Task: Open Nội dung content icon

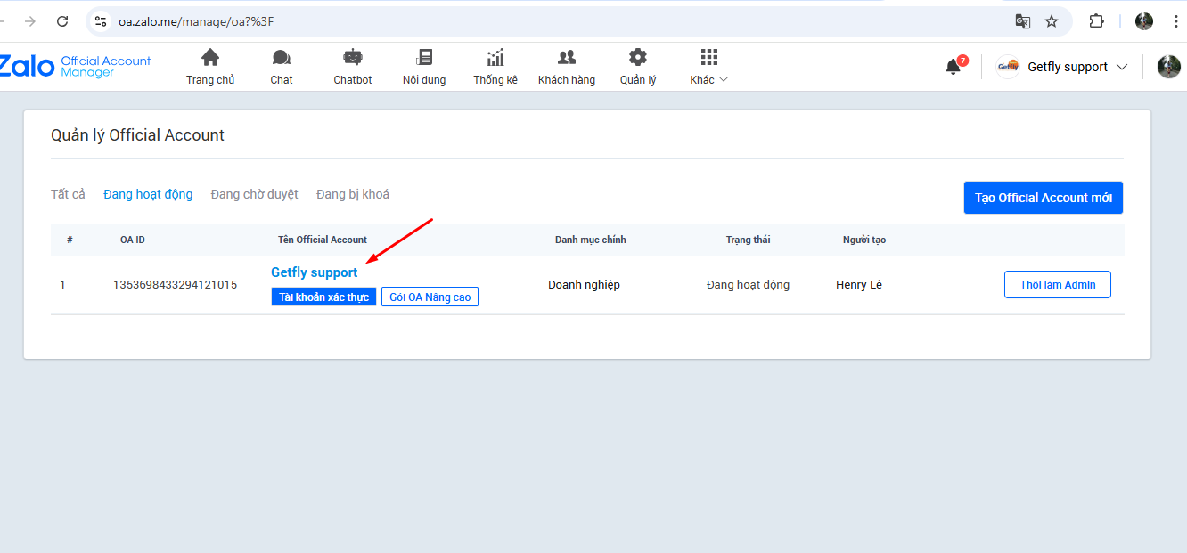Action: coord(424,58)
